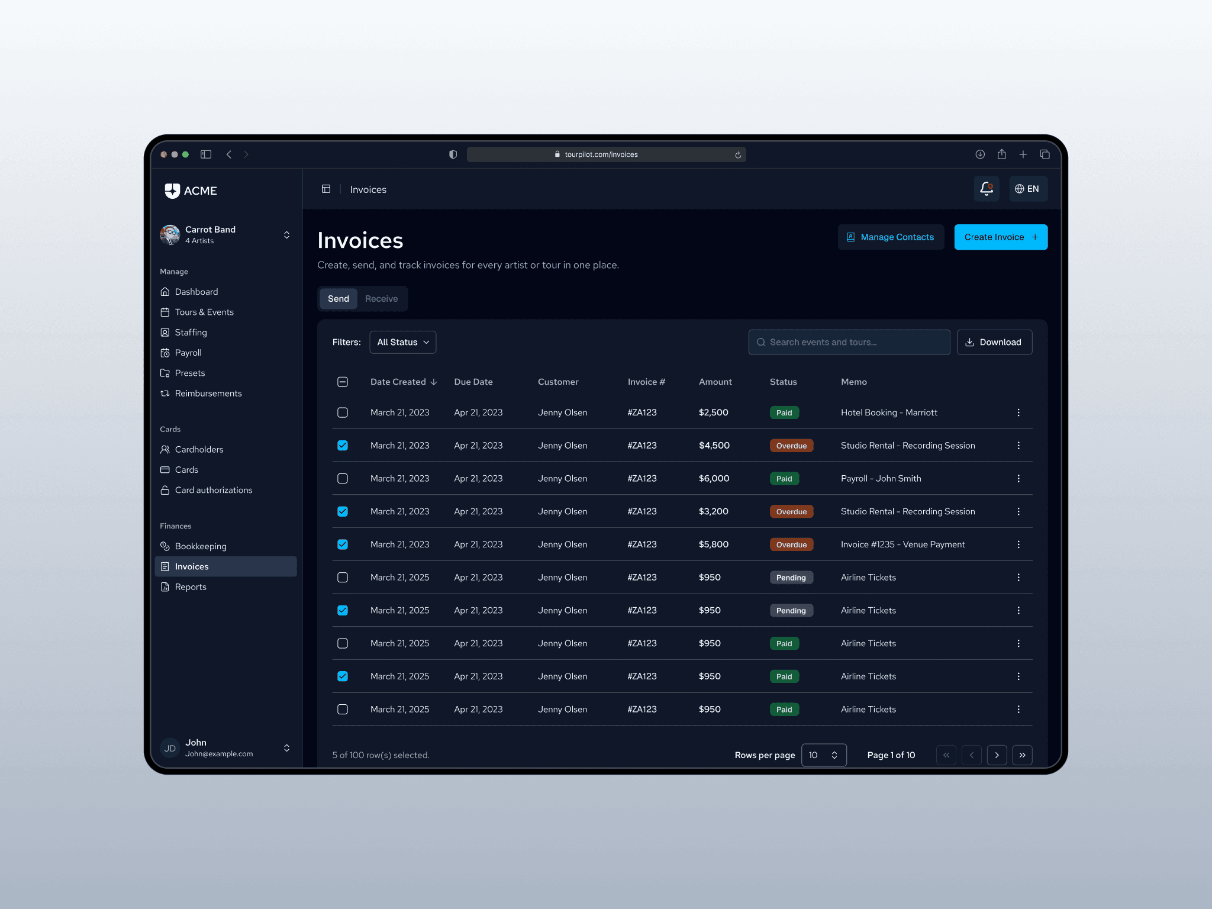Image resolution: width=1212 pixels, height=909 pixels.
Task: Open the browser share icon
Action: click(1001, 154)
